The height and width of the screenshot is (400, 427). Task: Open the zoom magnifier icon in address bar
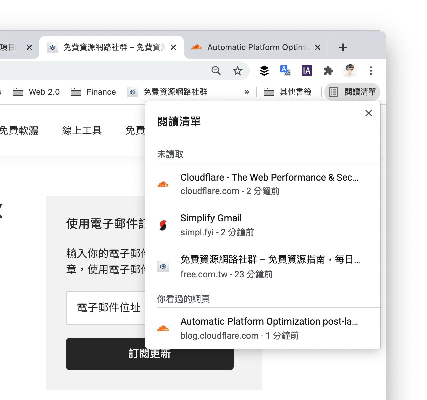216,71
